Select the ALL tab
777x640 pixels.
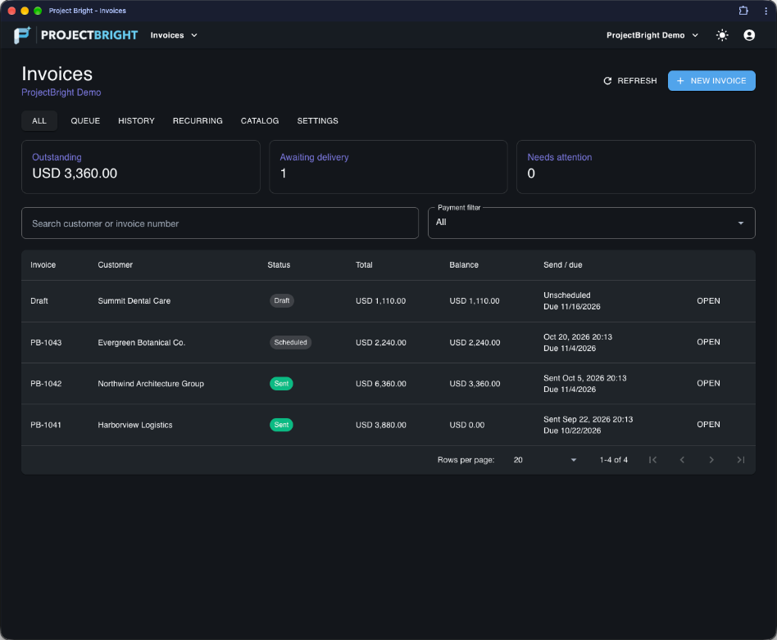(39, 121)
